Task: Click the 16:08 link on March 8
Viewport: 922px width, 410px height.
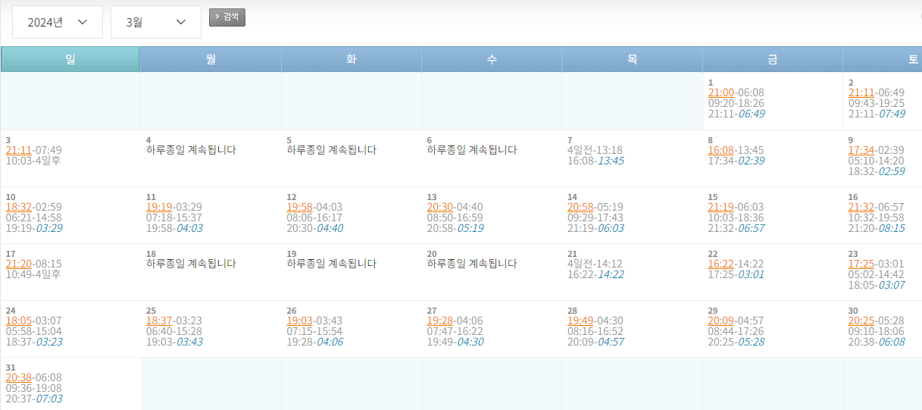Action: point(721,150)
